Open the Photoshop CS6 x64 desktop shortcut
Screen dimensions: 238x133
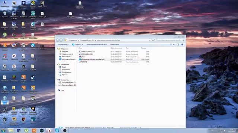tap(14, 15)
